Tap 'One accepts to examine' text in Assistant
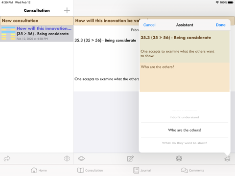235x176 pixels. coord(177,53)
